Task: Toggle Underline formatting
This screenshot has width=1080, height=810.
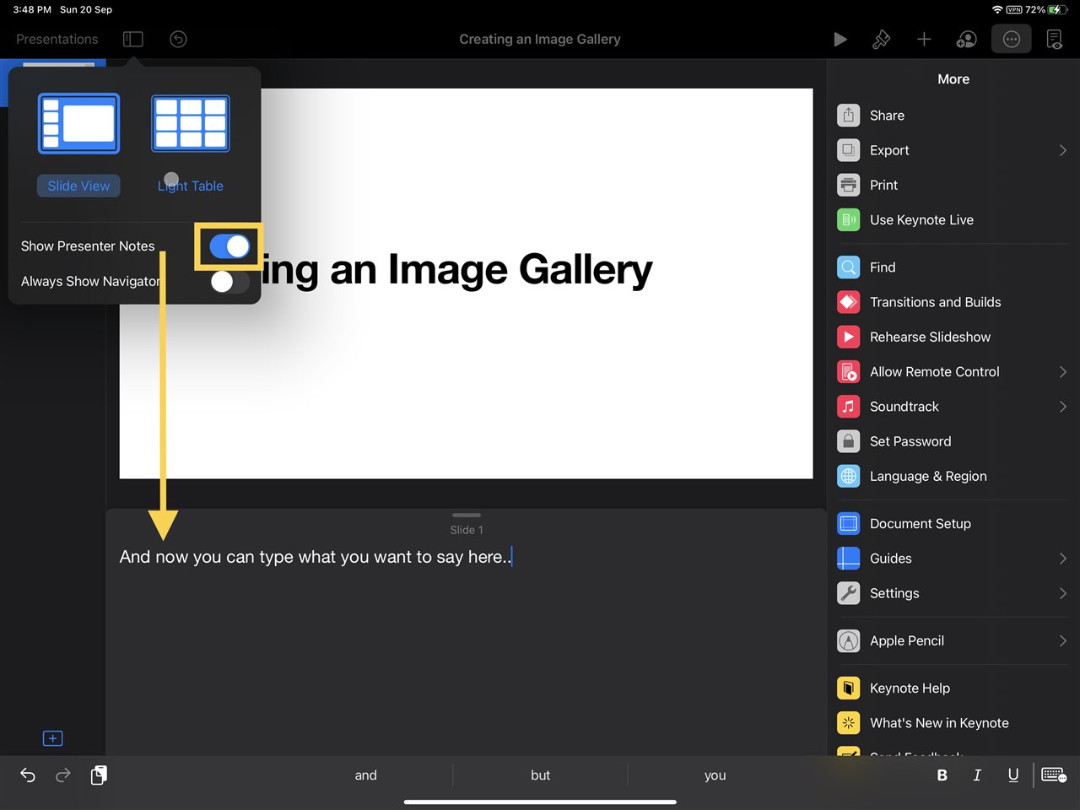Action: point(1013,775)
